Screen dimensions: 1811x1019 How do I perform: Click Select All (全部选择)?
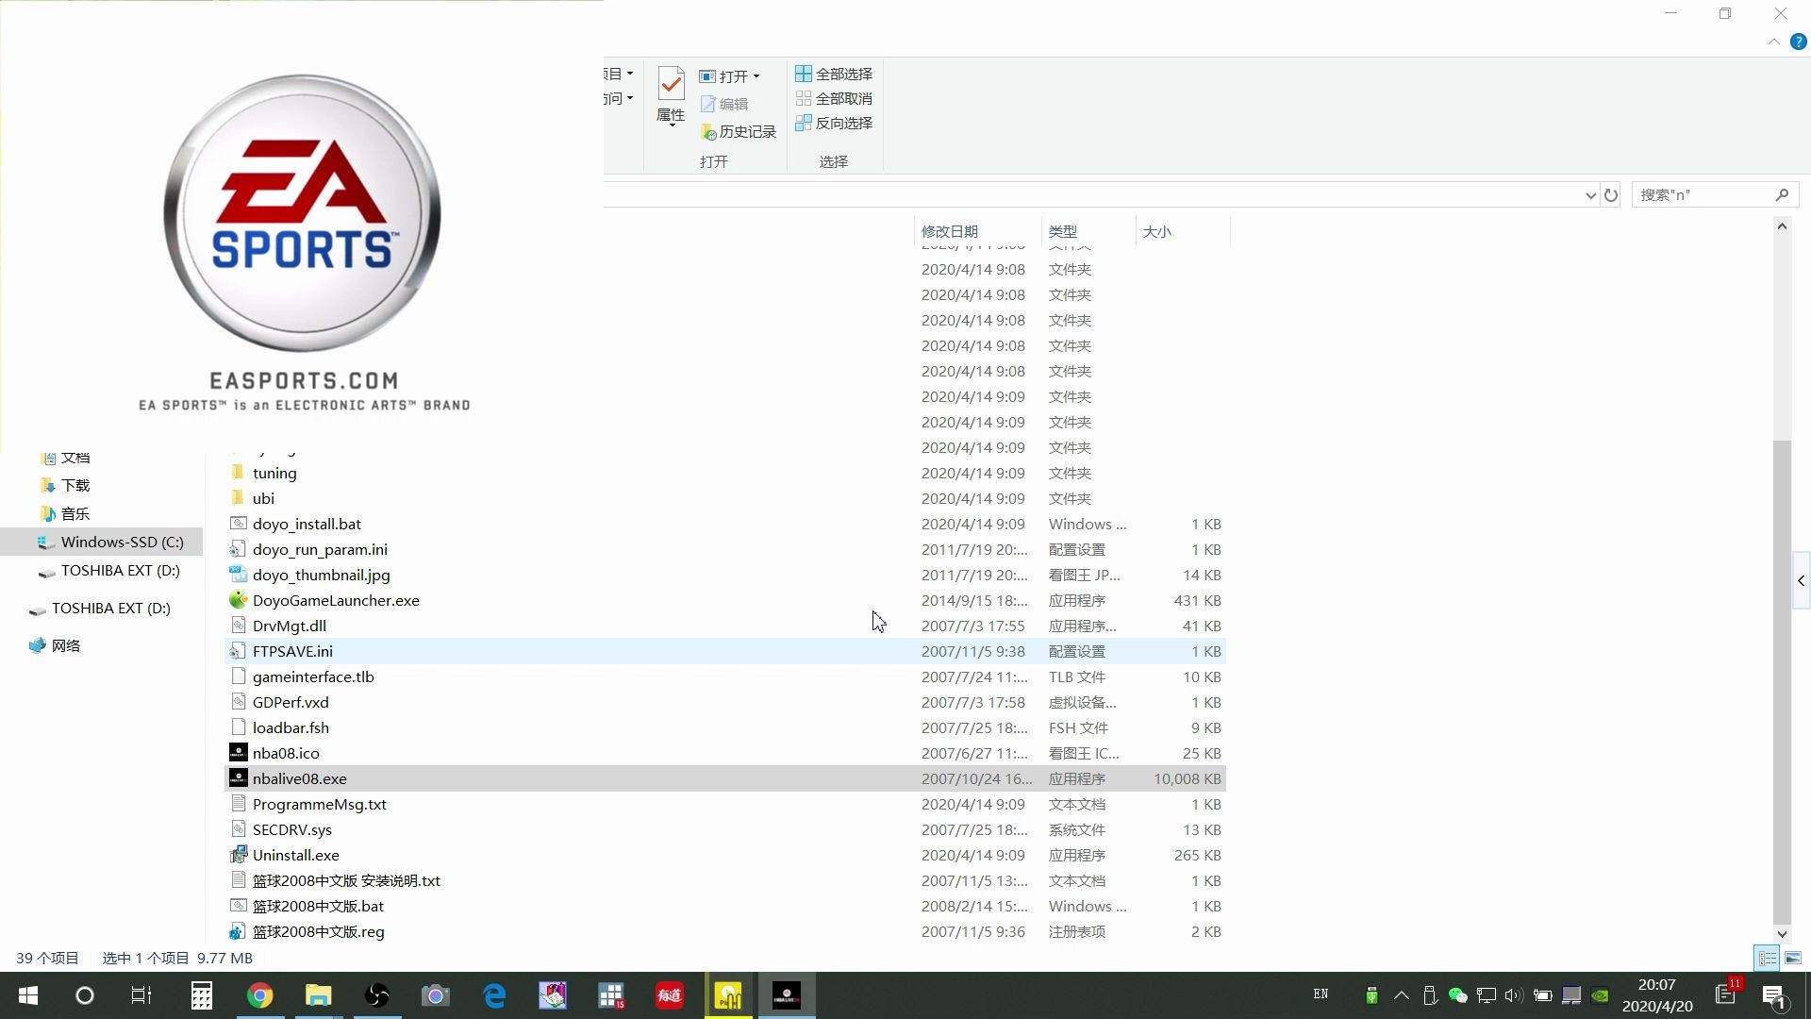834,74
